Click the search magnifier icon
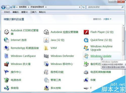Screen dimensions: 126x93 122,7
